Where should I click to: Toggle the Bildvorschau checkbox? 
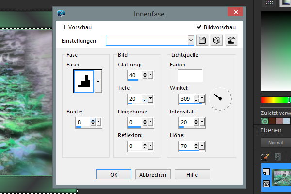199,27
